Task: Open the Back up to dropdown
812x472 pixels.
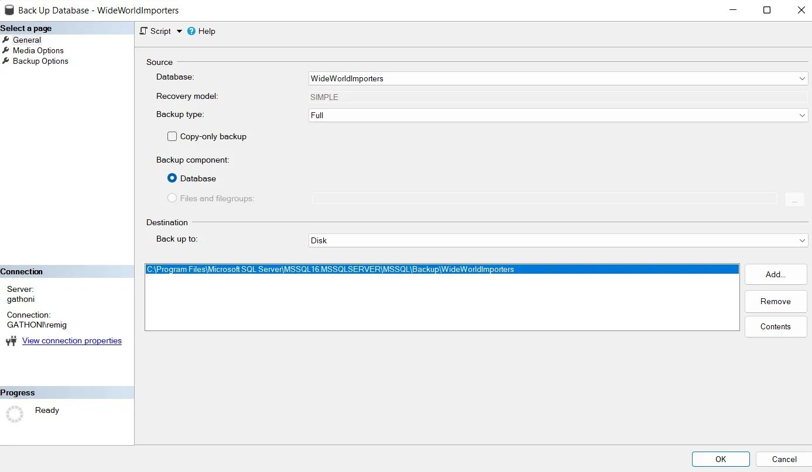Action: click(802, 240)
